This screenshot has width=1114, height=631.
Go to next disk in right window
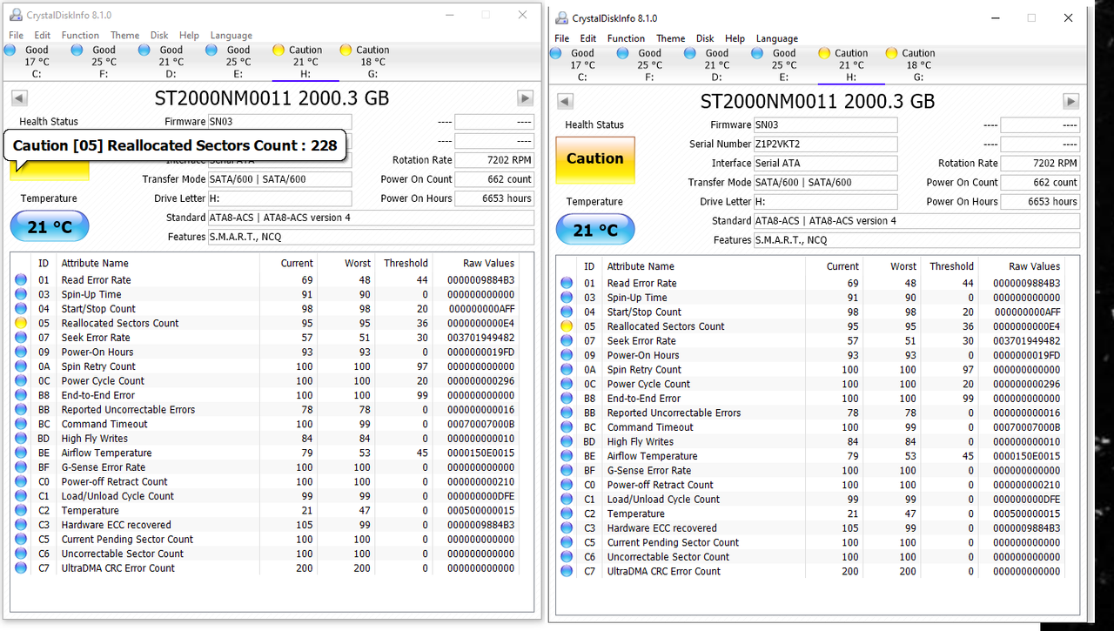click(x=1070, y=102)
